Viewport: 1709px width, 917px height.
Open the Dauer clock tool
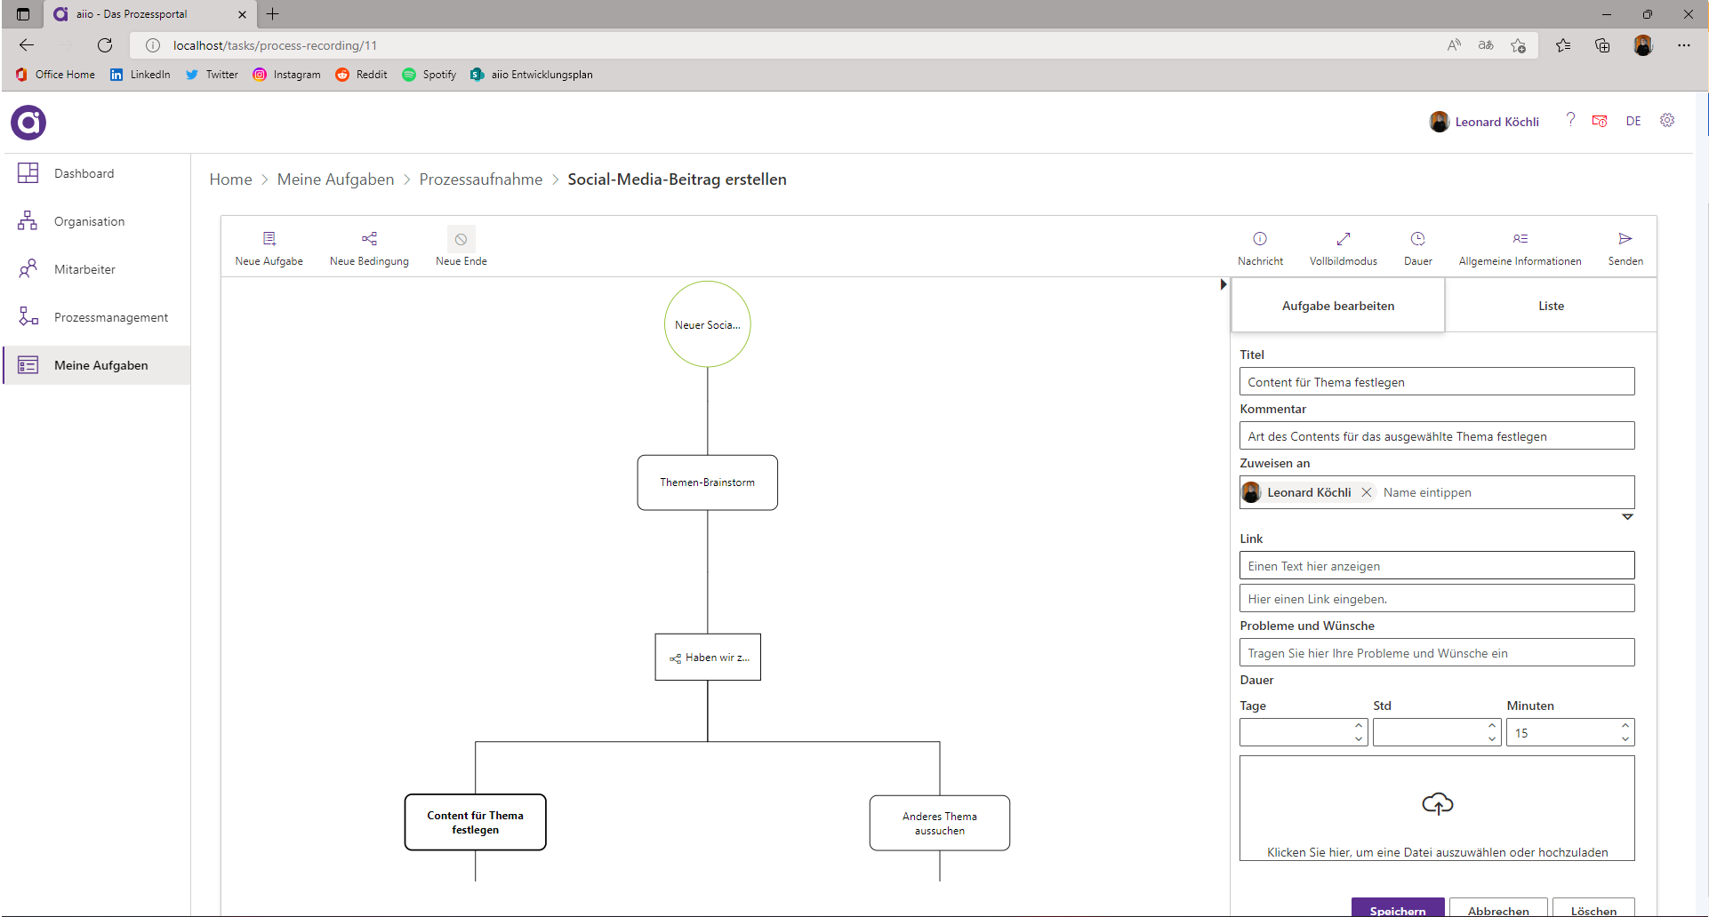click(1417, 239)
